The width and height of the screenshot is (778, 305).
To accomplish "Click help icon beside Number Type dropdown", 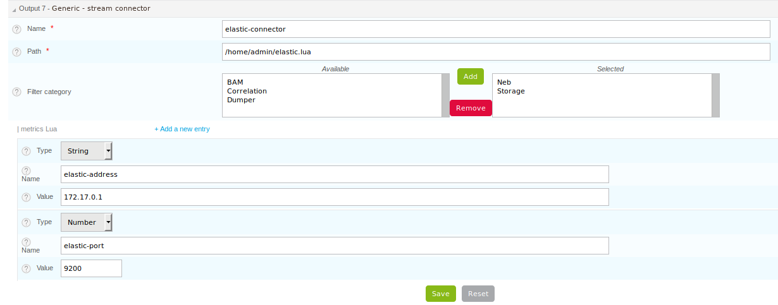I will (26, 223).
